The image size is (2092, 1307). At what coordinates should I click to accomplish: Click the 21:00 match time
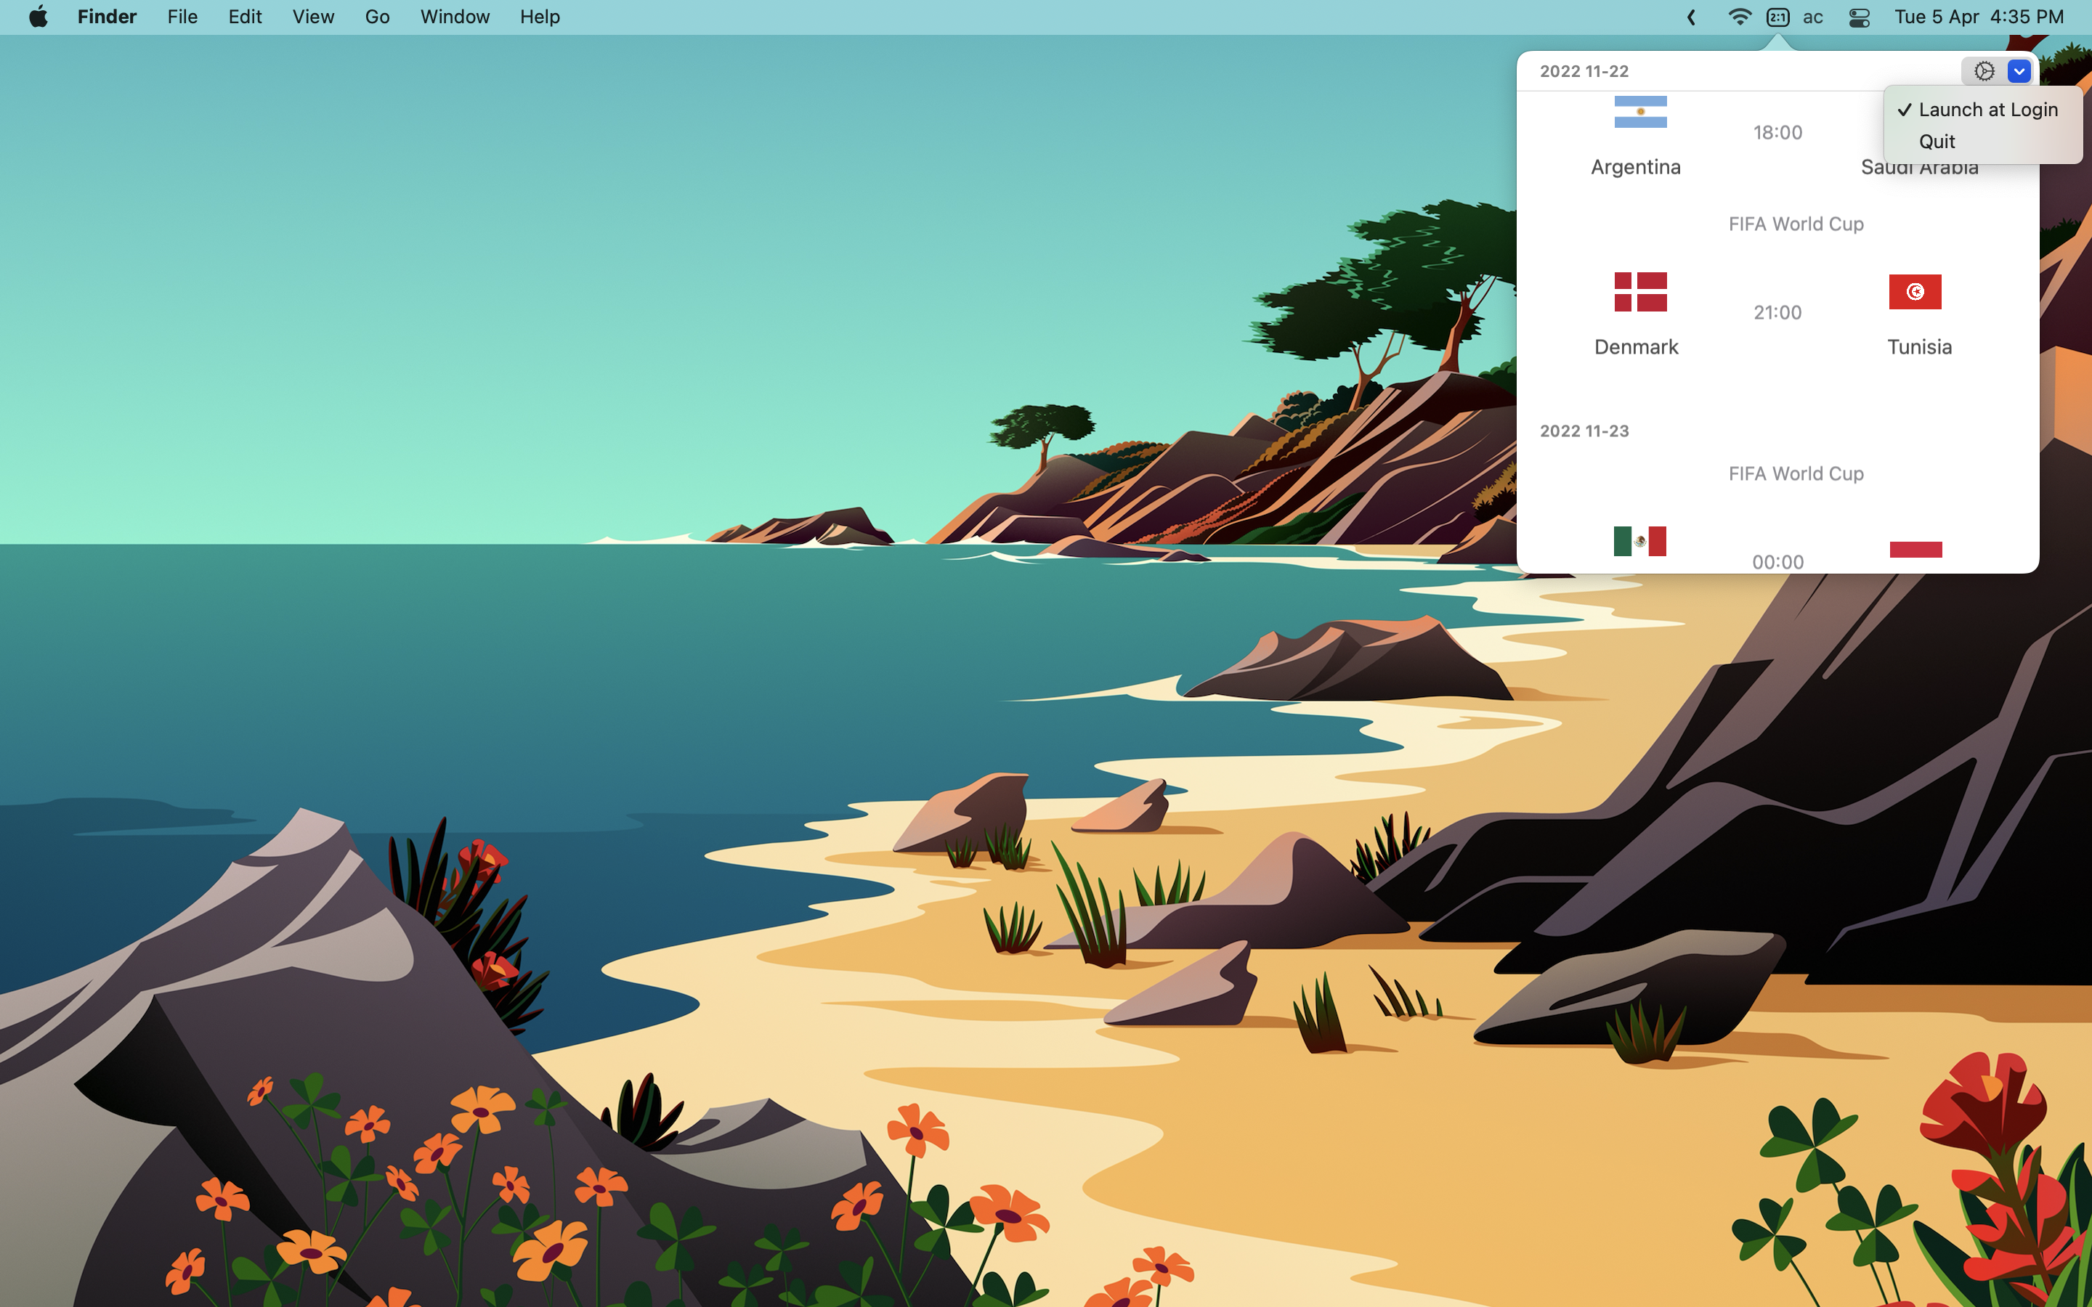pyautogui.click(x=1777, y=312)
